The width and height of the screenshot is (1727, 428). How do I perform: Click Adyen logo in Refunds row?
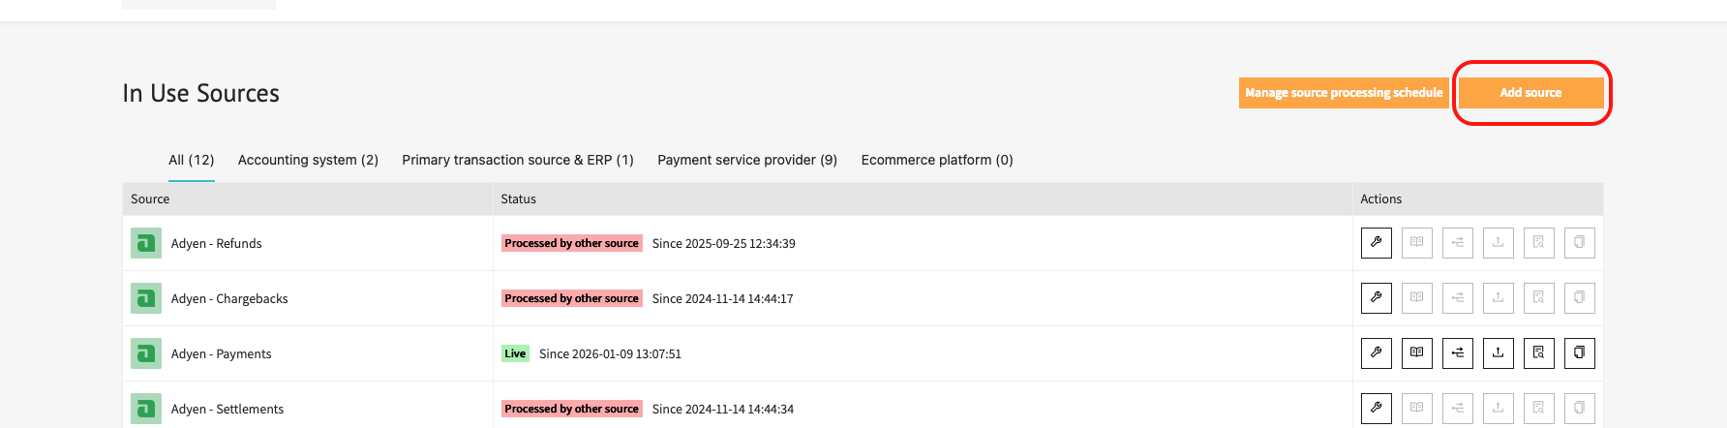[x=146, y=243]
